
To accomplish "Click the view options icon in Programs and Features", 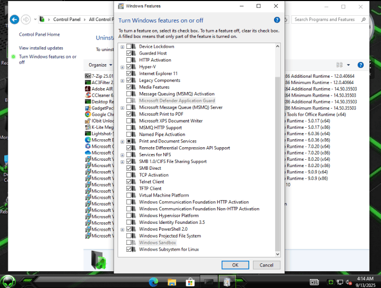I will coord(339,65).
